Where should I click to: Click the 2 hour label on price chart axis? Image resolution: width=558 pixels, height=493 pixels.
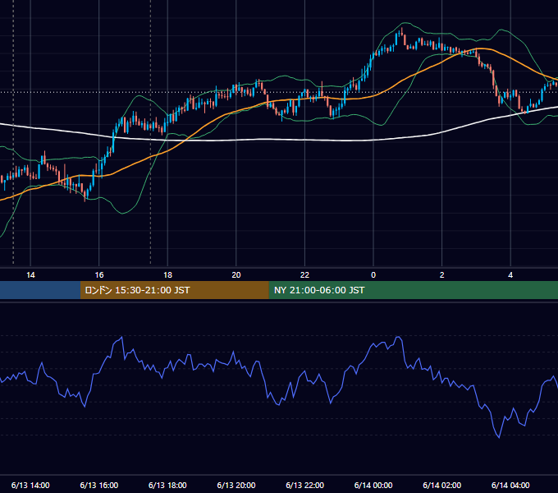pos(442,275)
